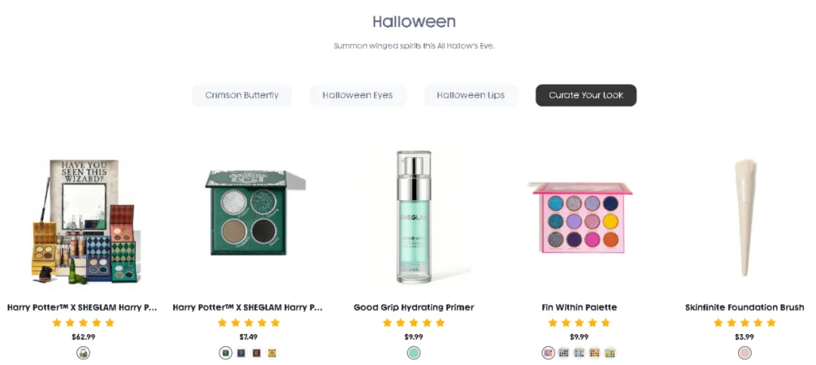The image size is (816, 365).
Task: Click the Skinfinite Foundation Brush title link
Action: tap(745, 308)
